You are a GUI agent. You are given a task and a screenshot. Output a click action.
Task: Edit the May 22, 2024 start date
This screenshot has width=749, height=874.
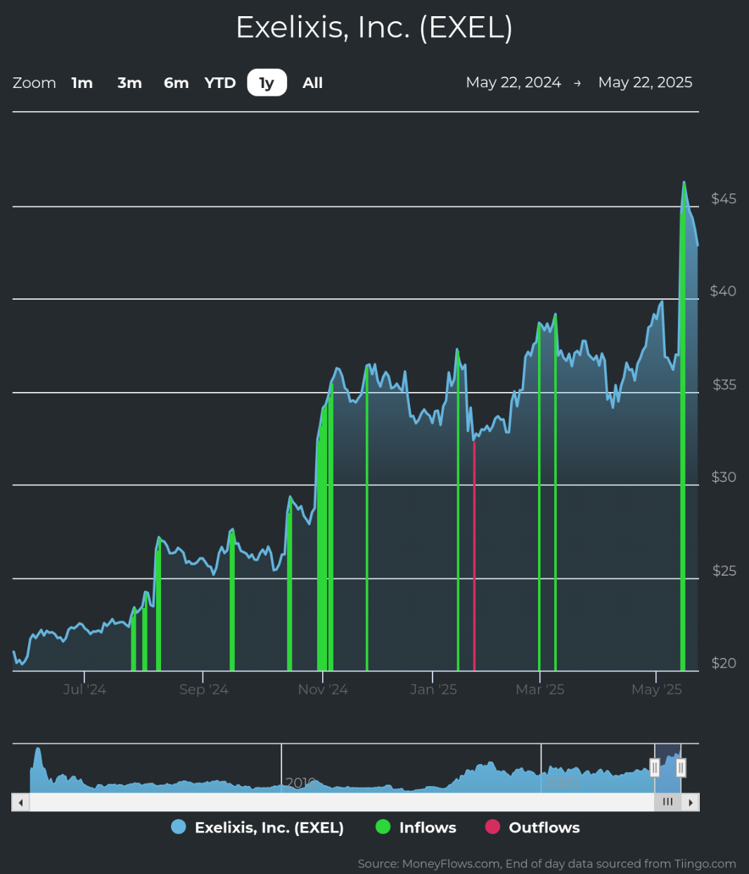point(513,82)
